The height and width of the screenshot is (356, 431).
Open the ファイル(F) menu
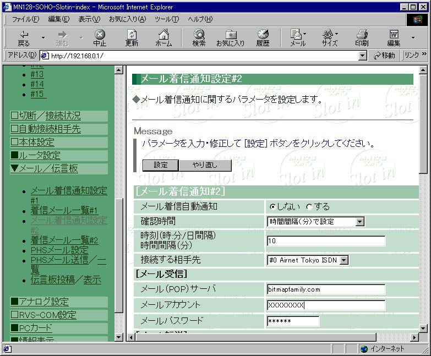(x=25, y=19)
